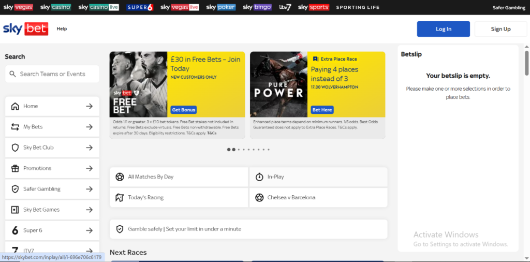Screen dimensions: 530x262
Task: Click the Today's Racing horse icon
Action: pos(120,197)
